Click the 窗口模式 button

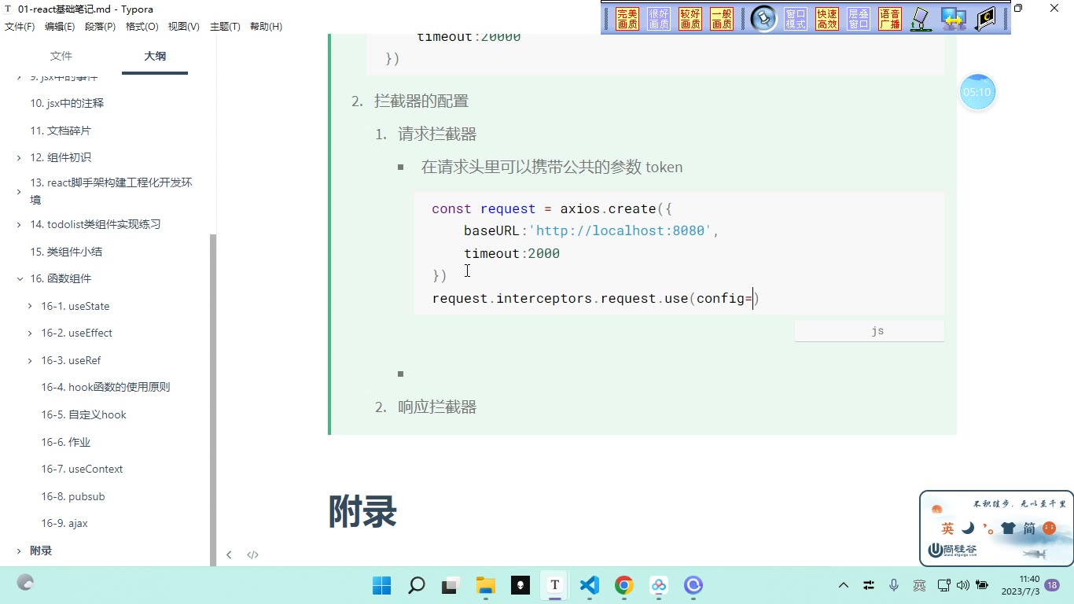(796, 19)
